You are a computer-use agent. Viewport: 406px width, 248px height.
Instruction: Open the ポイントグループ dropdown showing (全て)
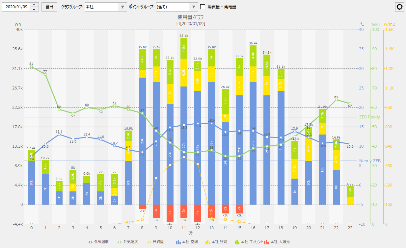click(x=194, y=7)
